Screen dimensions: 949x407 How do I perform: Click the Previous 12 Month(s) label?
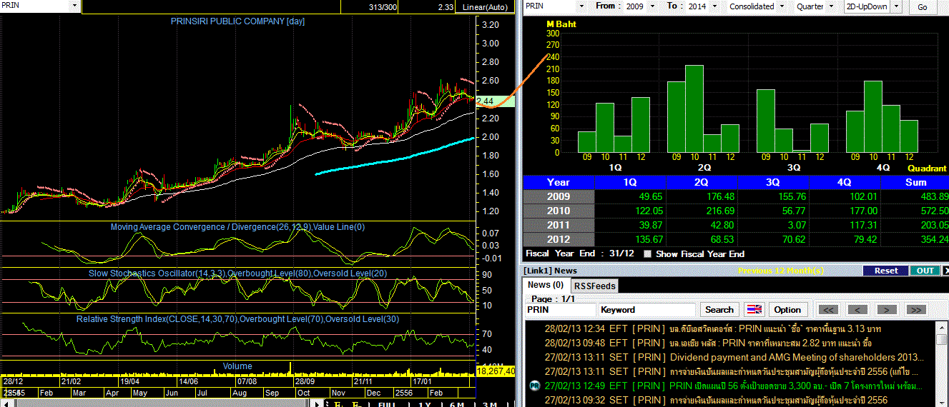(x=780, y=271)
